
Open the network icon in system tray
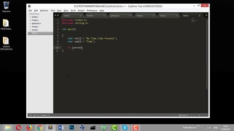coord(206,128)
